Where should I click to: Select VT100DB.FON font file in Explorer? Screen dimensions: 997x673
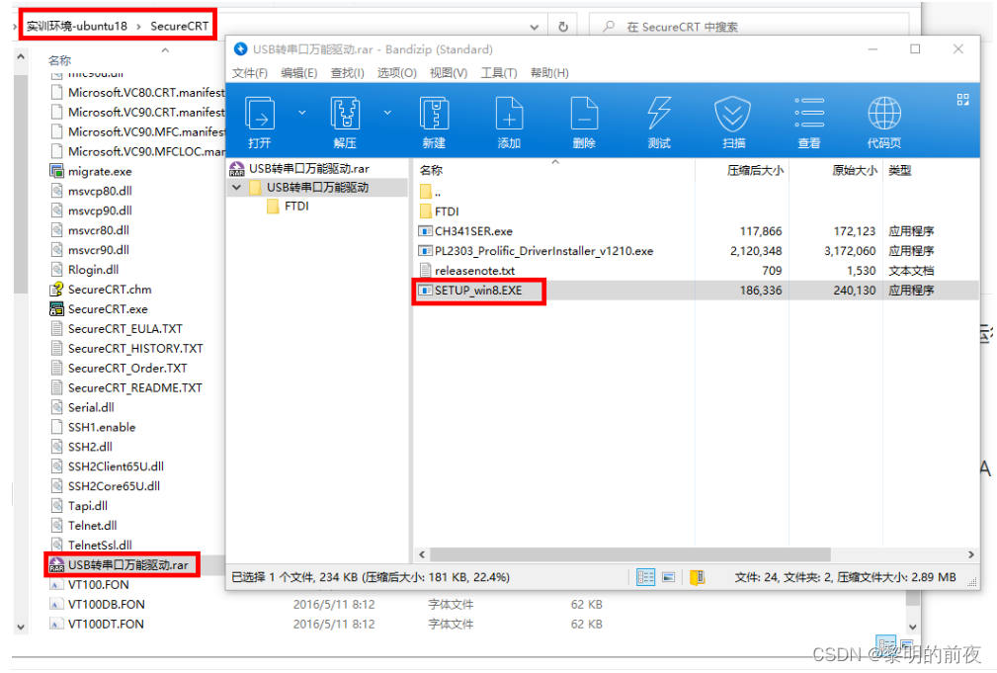coord(98,604)
